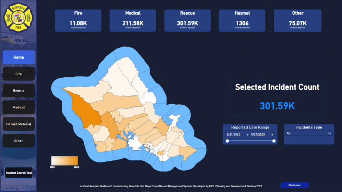The image size is (342, 192).
Task: Open the end date calendar picker icon
Action: (x=272, y=135)
